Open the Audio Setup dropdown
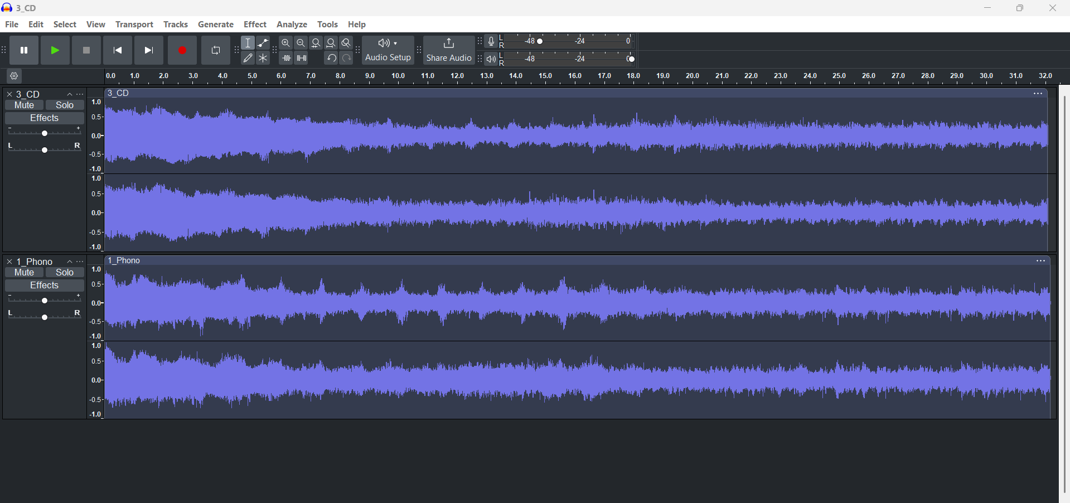Viewport: 1070px width, 503px height. click(x=388, y=51)
